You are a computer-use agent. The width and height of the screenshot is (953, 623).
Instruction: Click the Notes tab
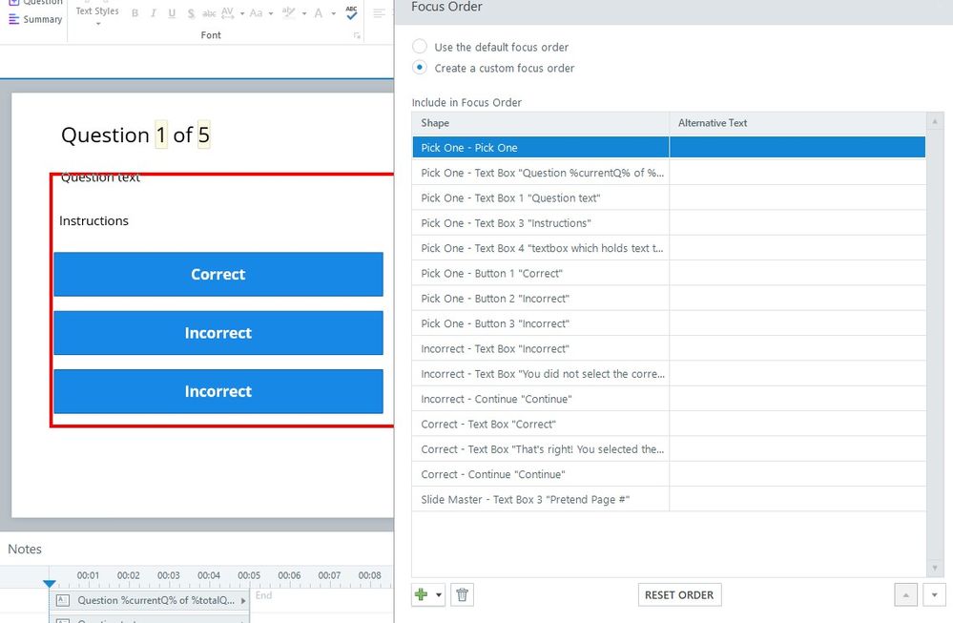(x=25, y=549)
